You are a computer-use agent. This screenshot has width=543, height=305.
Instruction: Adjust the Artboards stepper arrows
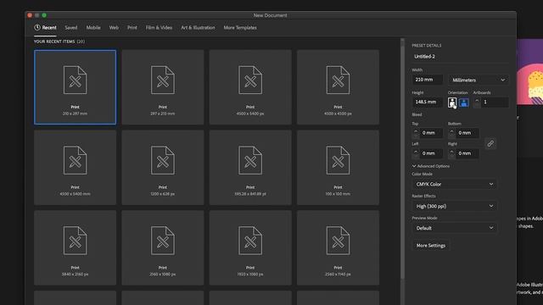click(x=477, y=103)
